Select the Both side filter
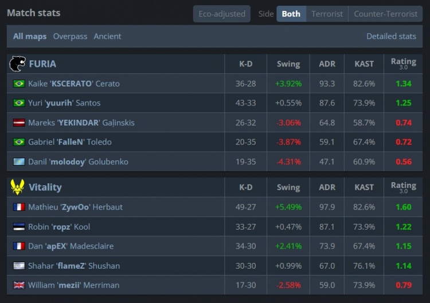 coord(291,14)
